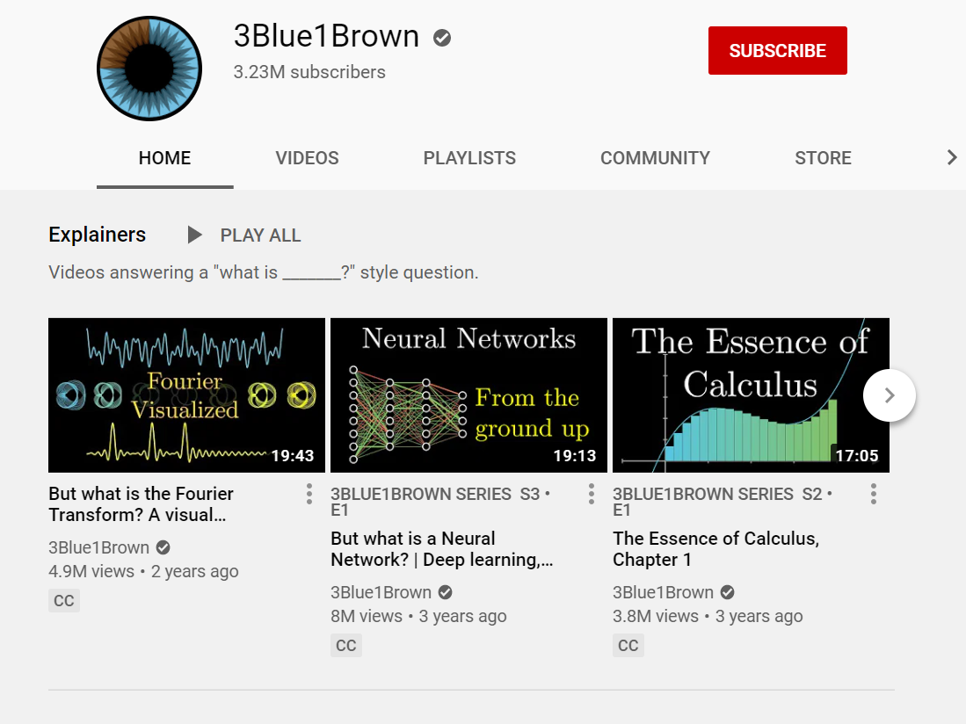
Task: Click the 3Blue1Brown channel avatar
Action: click(x=149, y=69)
